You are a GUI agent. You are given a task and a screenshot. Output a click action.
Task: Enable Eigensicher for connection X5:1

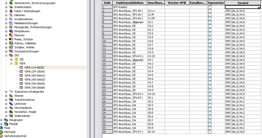point(210,98)
